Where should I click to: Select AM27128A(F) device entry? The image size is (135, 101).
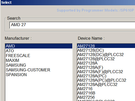106,67
